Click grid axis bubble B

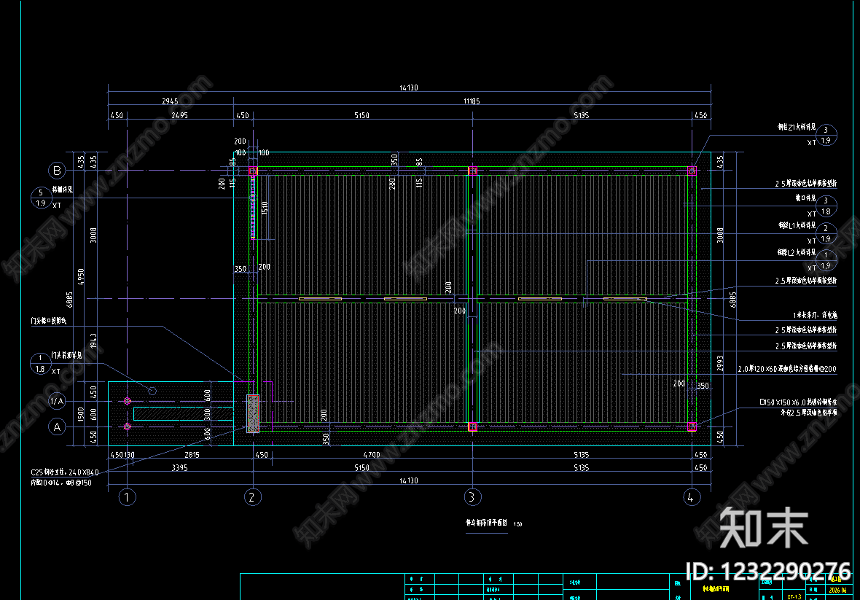click(x=57, y=171)
